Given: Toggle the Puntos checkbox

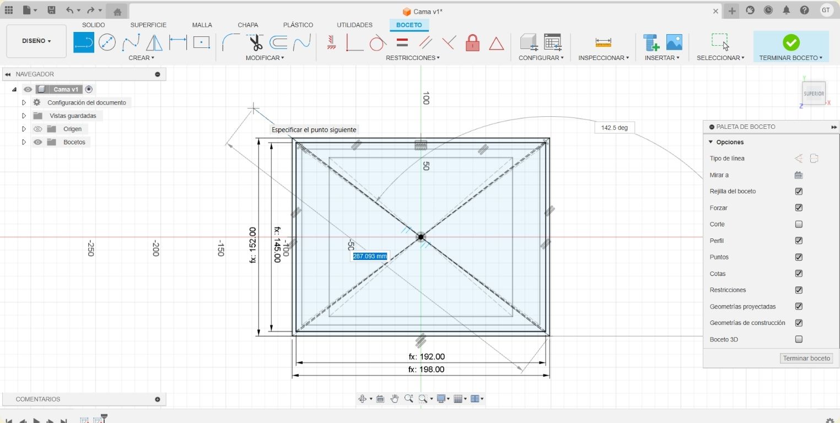Looking at the screenshot, I should [x=799, y=257].
